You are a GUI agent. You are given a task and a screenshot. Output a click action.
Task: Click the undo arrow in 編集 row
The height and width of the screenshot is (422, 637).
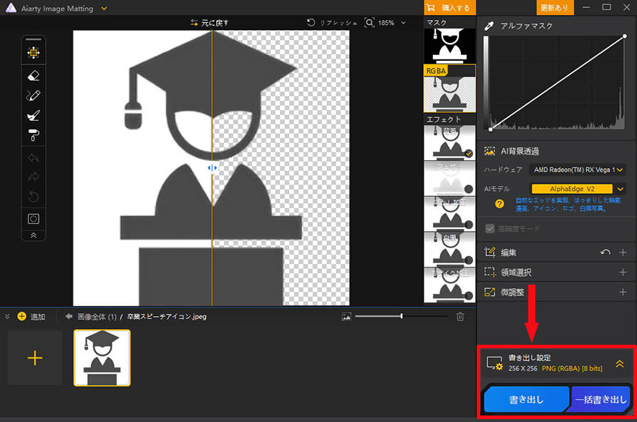tap(606, 252)
